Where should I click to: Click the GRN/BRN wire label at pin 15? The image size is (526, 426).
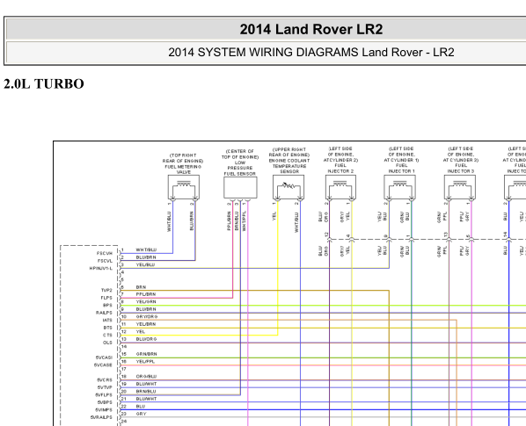point(146,354)
